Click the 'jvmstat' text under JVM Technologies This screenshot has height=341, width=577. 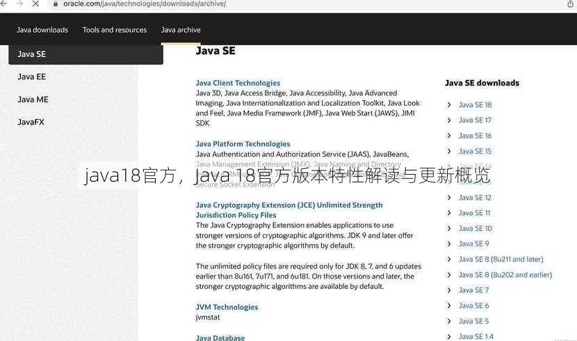[x=208, y=317]
